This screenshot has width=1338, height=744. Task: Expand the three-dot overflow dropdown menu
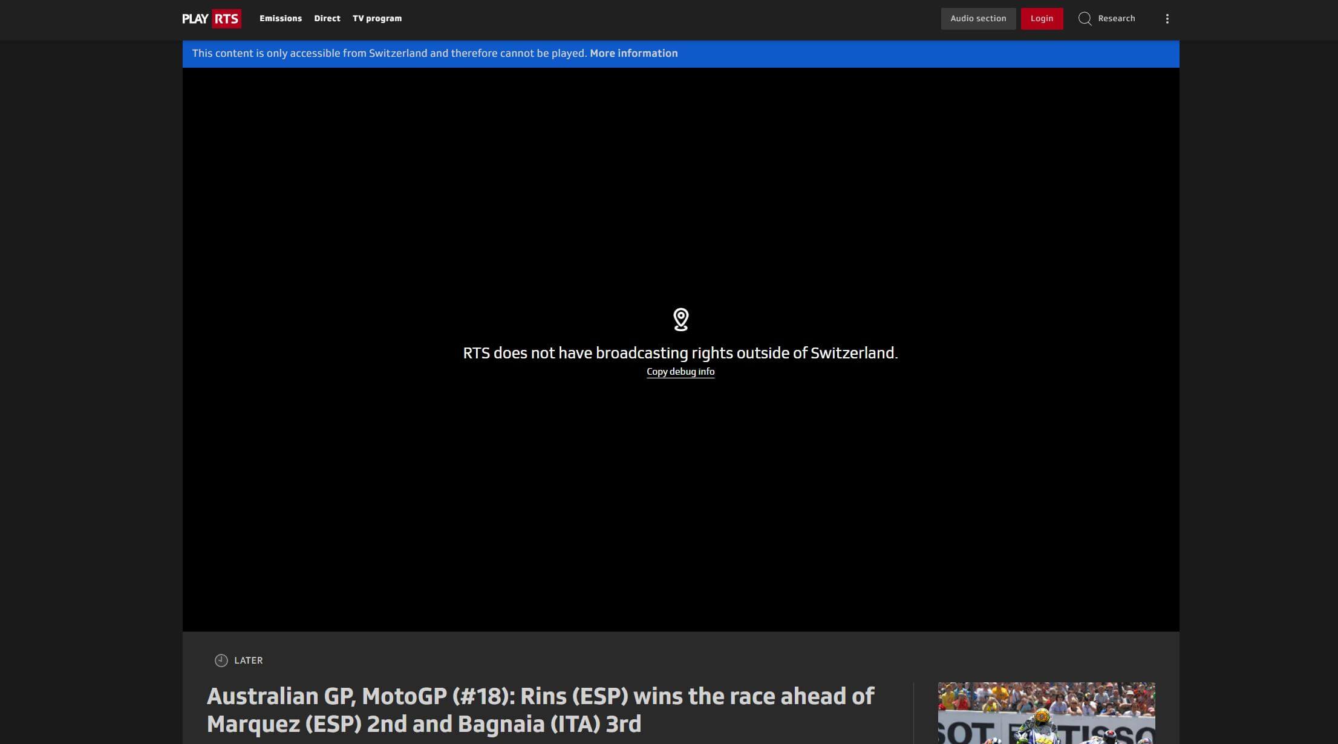click(1167, 18)
